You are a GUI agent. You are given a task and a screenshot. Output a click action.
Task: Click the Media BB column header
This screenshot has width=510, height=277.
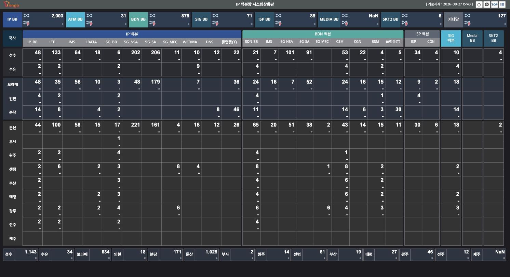coord(472,38)
